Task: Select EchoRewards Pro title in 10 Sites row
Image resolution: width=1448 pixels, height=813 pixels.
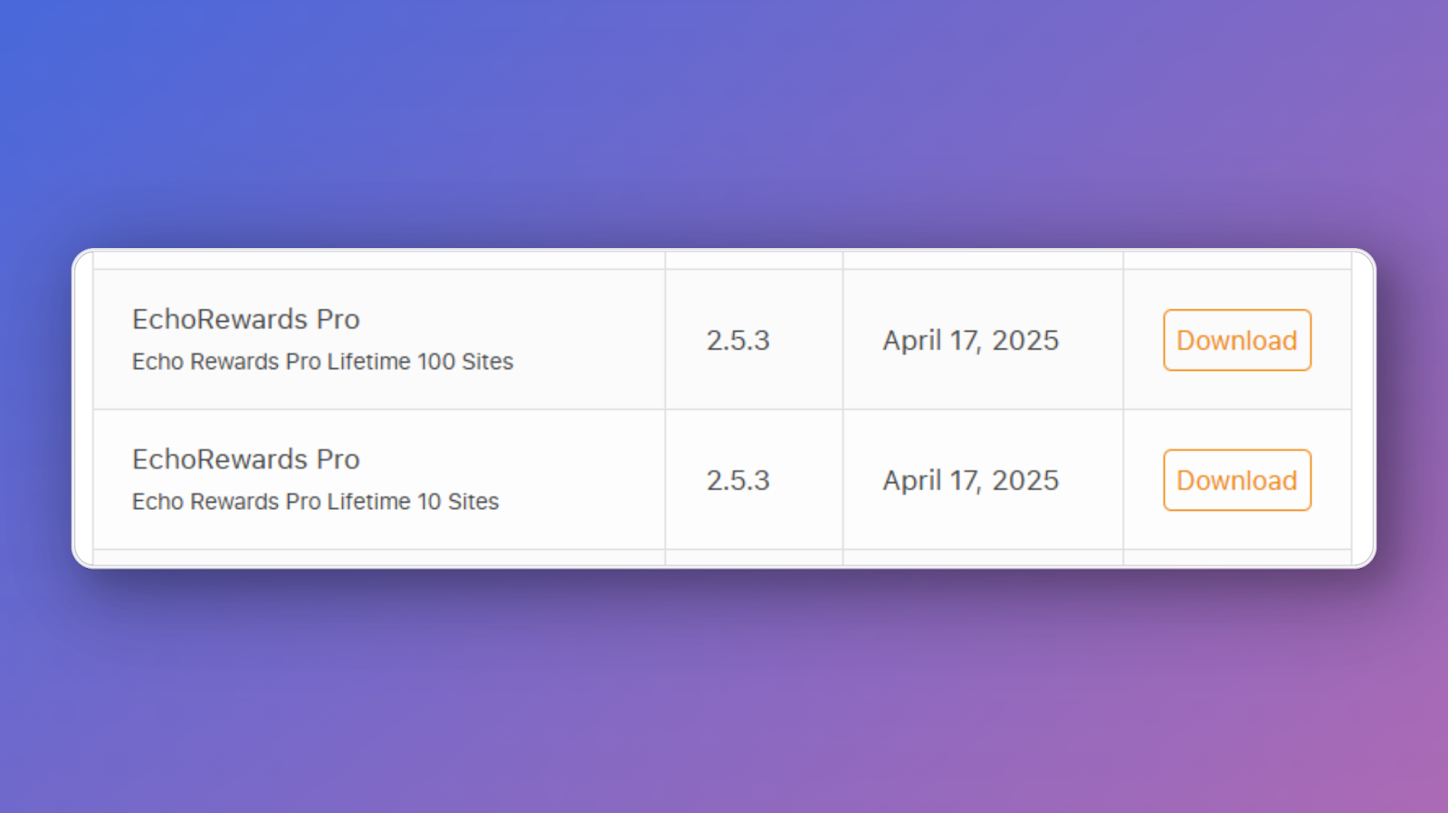Action: click(x=246, y=459)
